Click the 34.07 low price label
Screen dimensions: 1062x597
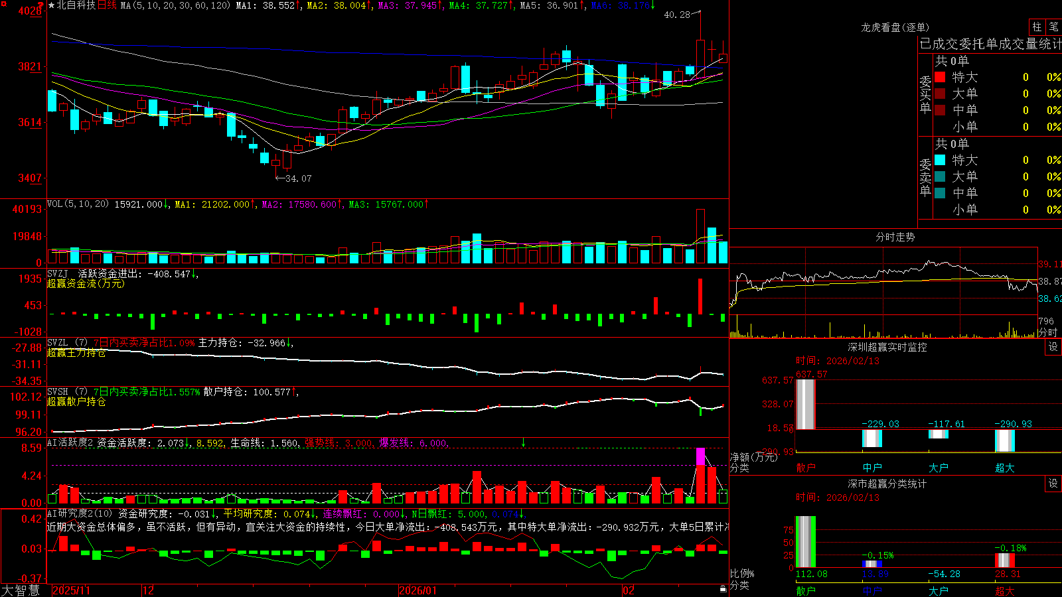(298, 178)
